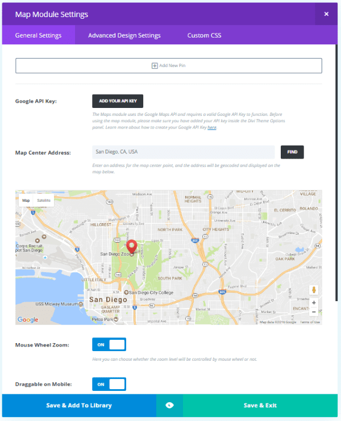Open the map Terms of Use link
Screen dimensions: 341x421
[310, 322]
